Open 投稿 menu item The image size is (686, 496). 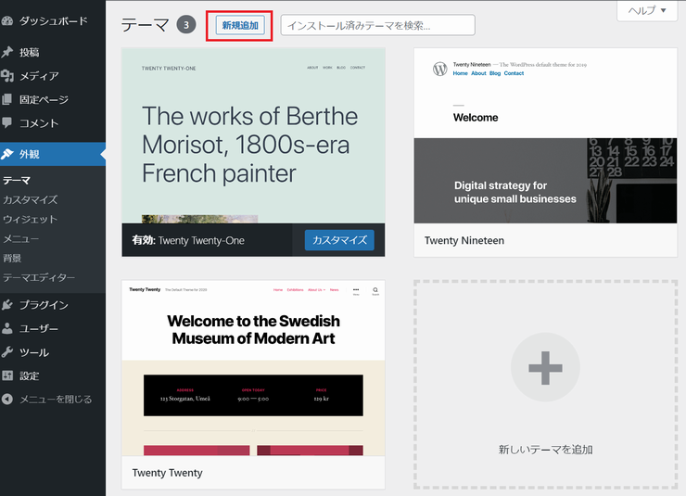click(x=53, y=53)
